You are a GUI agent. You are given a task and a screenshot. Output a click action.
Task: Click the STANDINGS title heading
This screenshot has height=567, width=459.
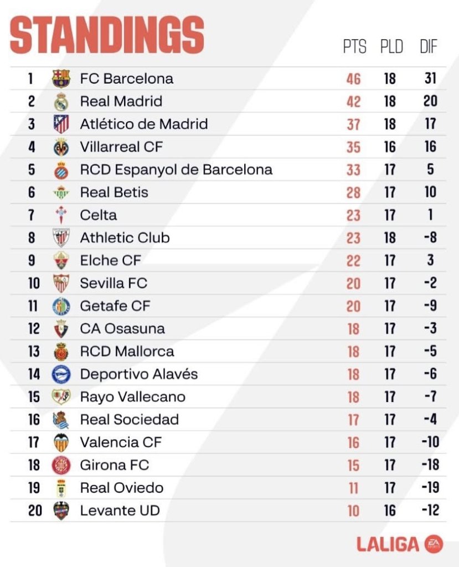(x=107, y=35)
